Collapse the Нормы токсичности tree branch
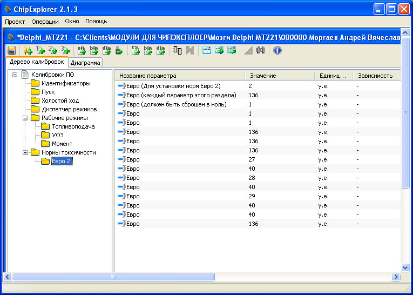This screenshot has width=413, height=295. point(25,152)
